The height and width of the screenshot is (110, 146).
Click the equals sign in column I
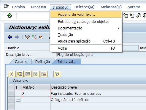click(18, 100)
